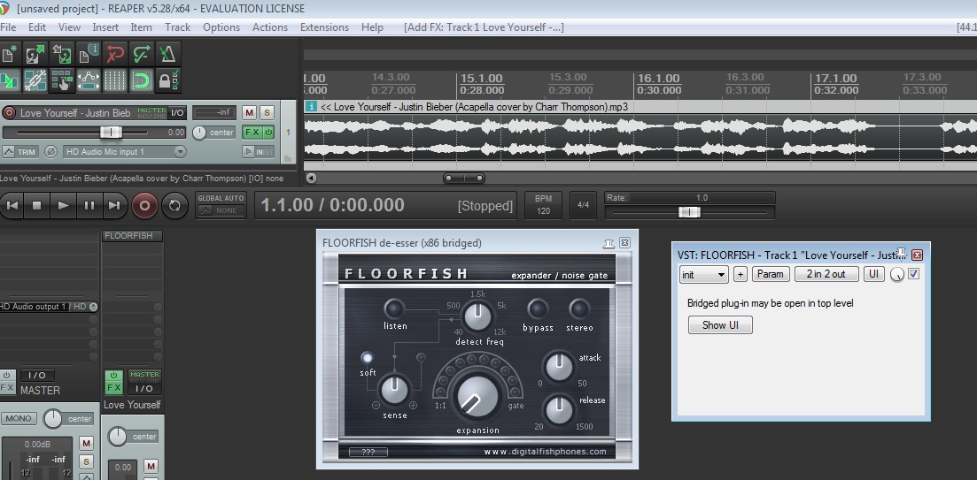The image size is (977, 480).
Task: Click the Param button in VST window
Action: coord(771,274)
